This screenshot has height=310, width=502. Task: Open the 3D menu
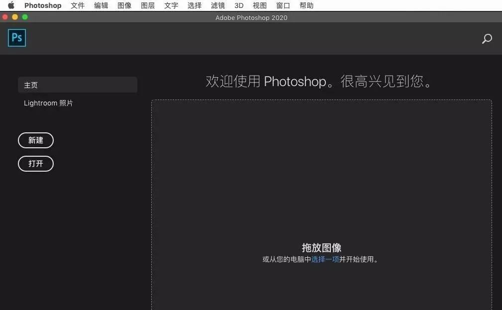click(239, 5)
